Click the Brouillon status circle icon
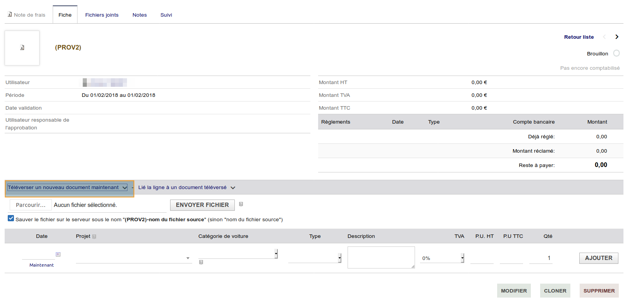 click(x=616, y=53)
